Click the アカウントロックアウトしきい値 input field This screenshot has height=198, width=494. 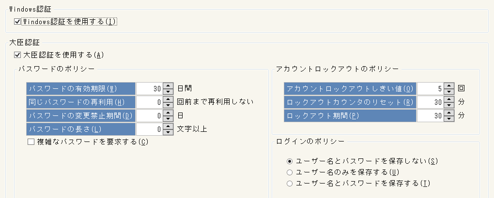click(x=430, y=88)
